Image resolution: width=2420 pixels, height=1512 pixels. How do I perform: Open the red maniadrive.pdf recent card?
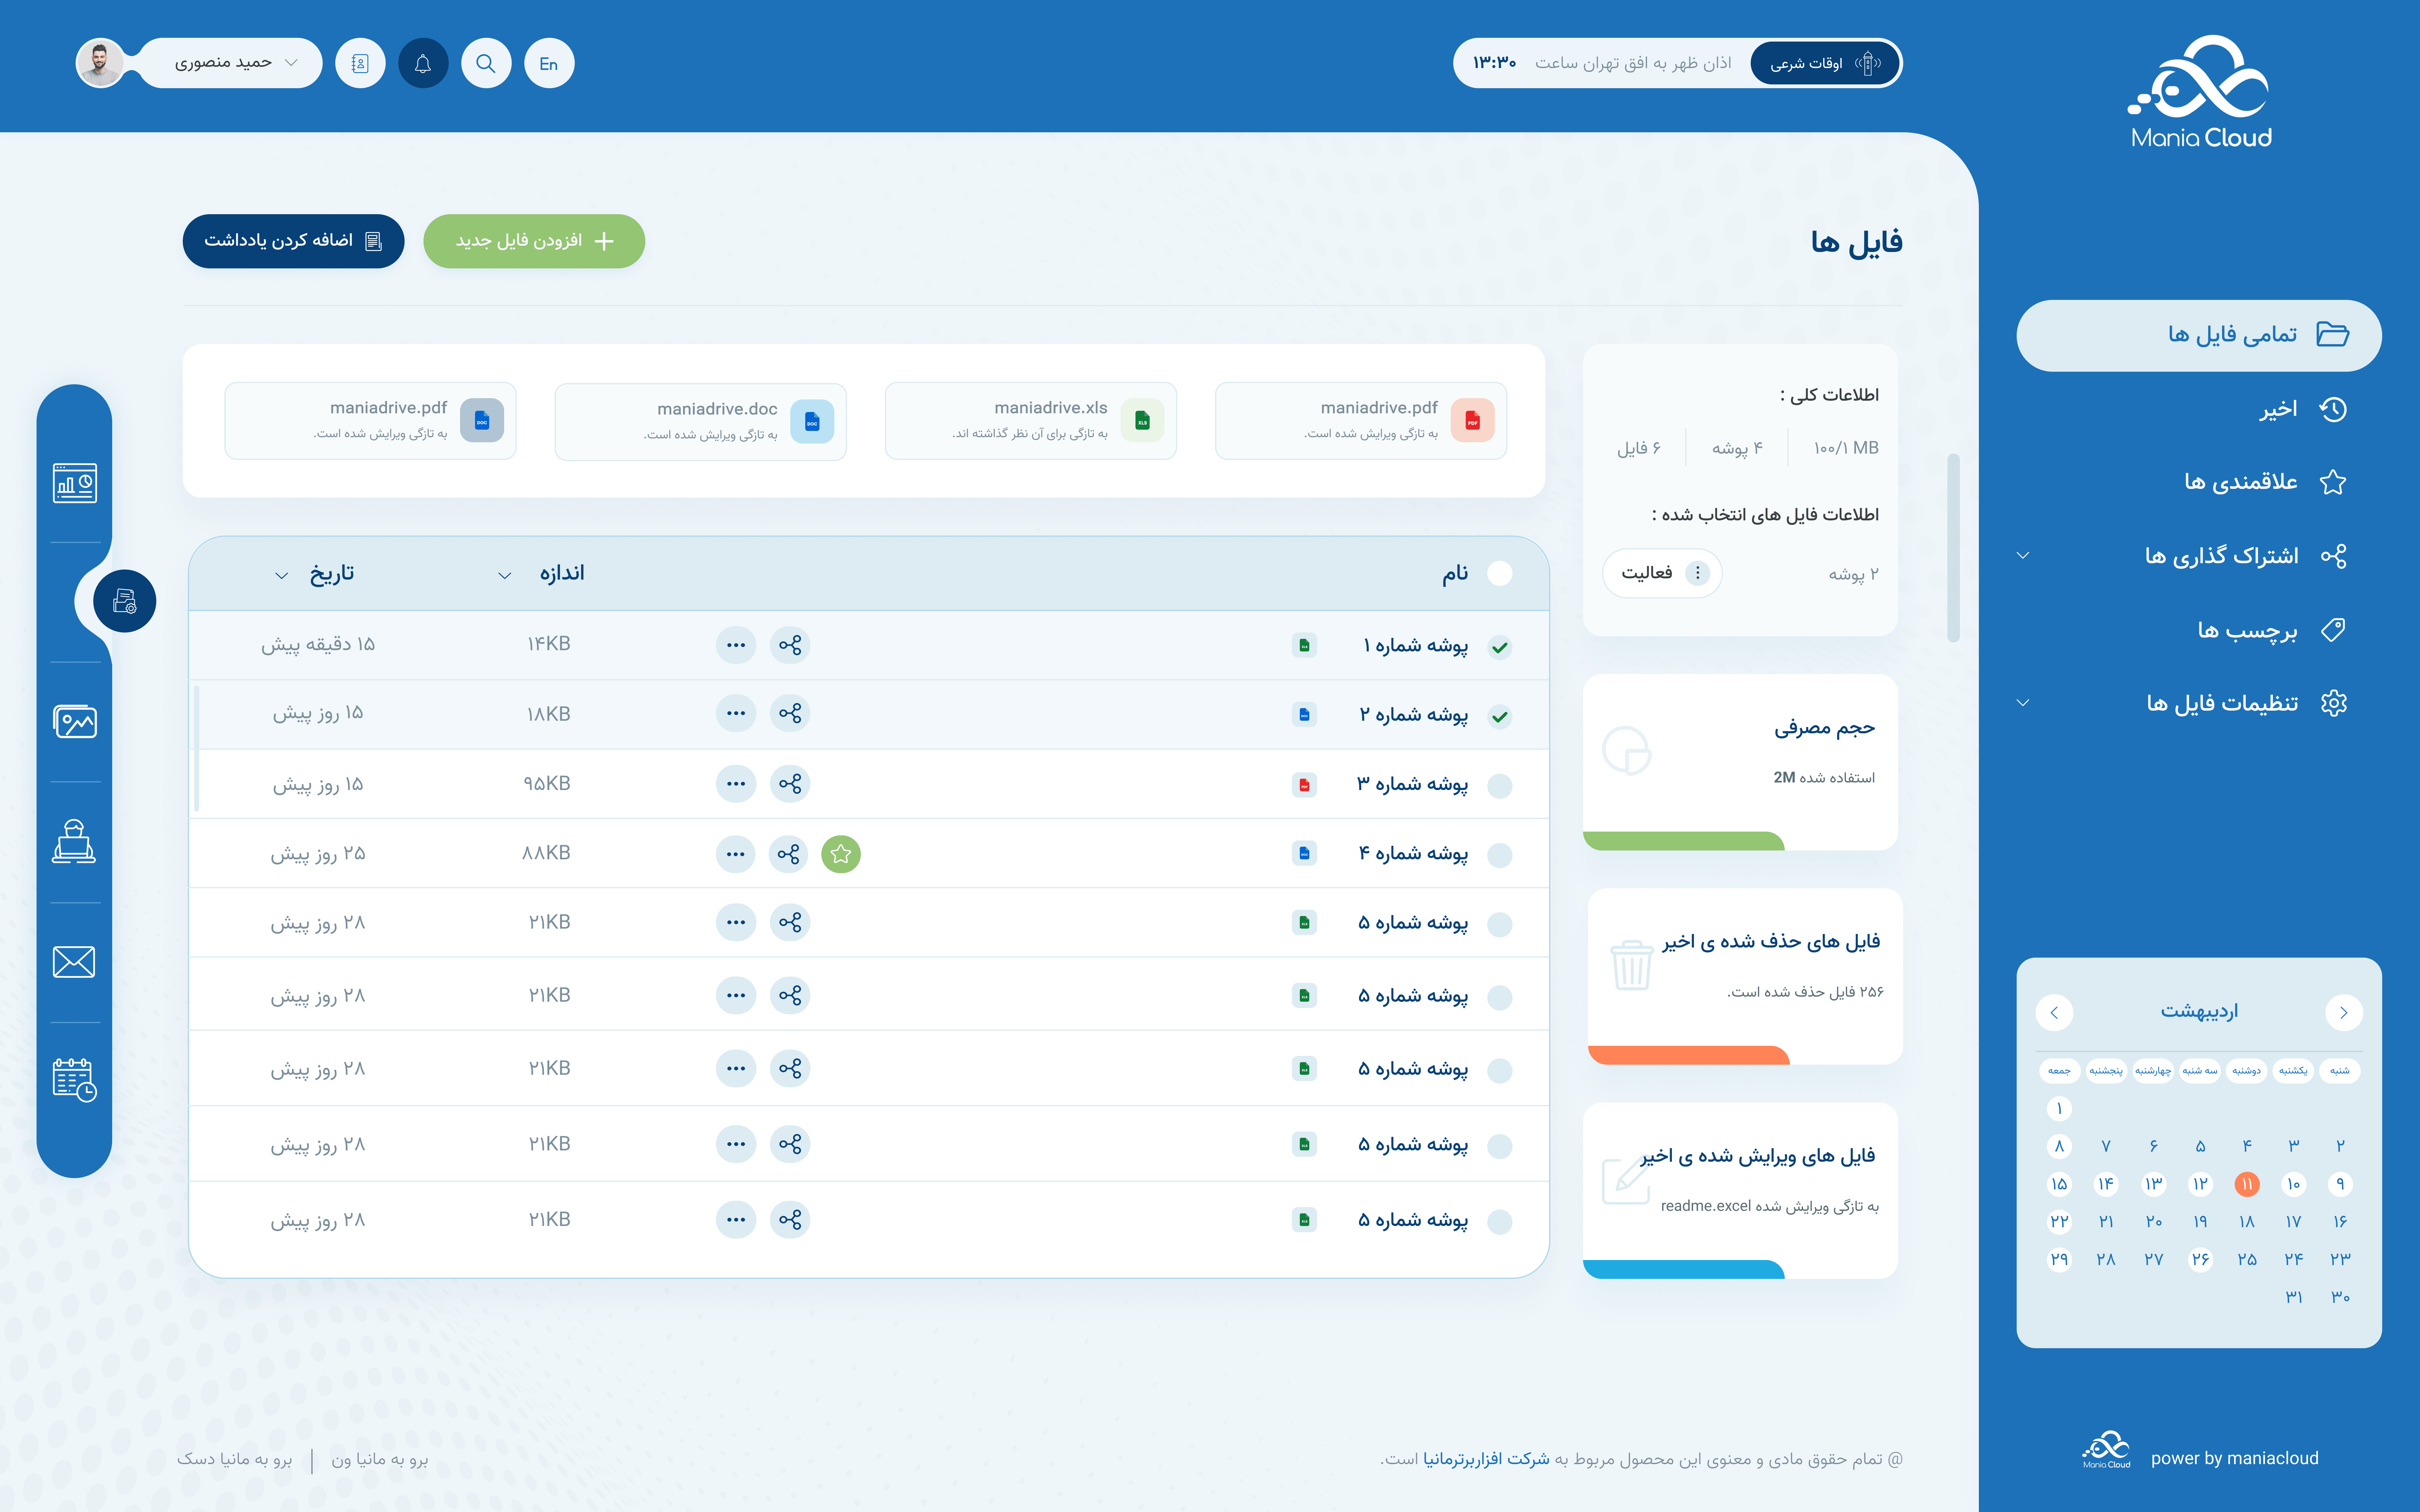click(x=1361, y=421)
